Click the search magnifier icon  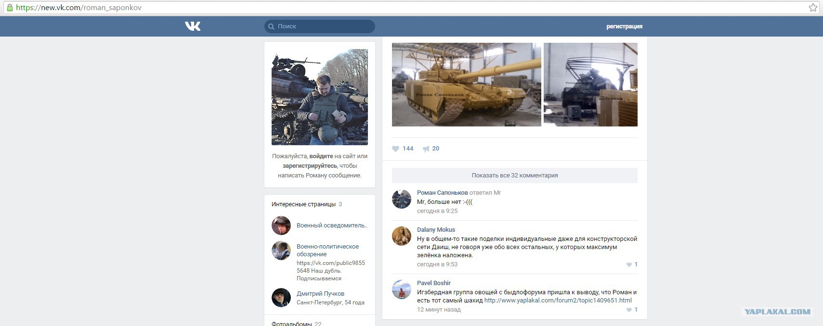coord(272,26)
